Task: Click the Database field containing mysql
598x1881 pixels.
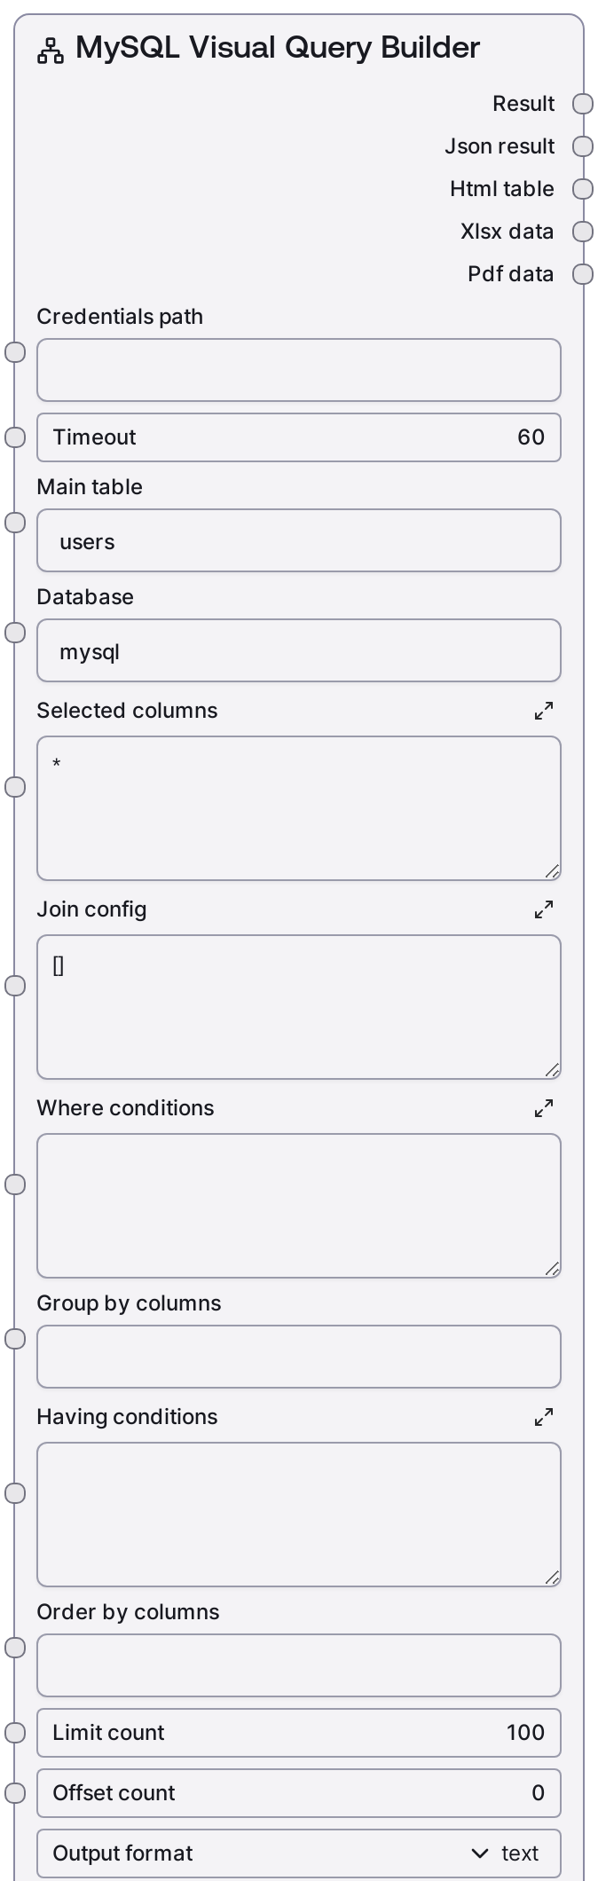Action: (299, 650)
